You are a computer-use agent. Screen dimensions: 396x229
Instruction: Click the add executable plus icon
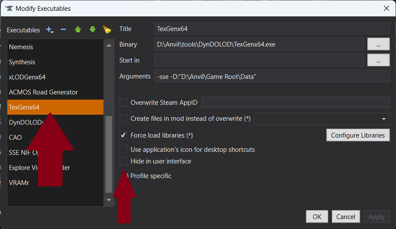pyautogui.click(x=49, y=30)
